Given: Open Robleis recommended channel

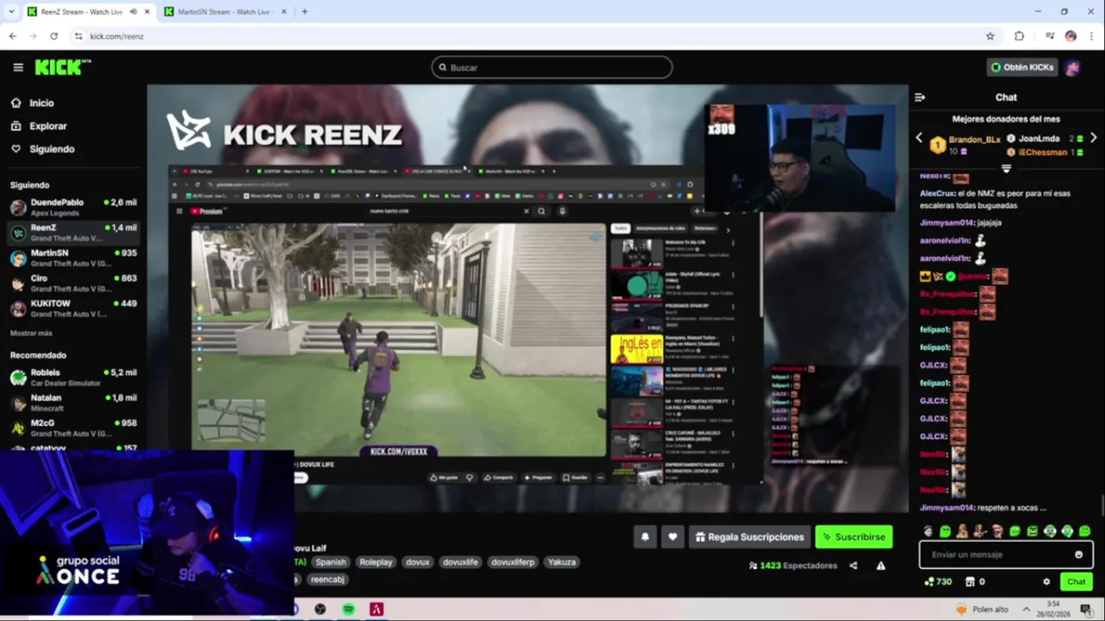Looking at the screenshot, I should pyautogui.click(x=73, y=377).
